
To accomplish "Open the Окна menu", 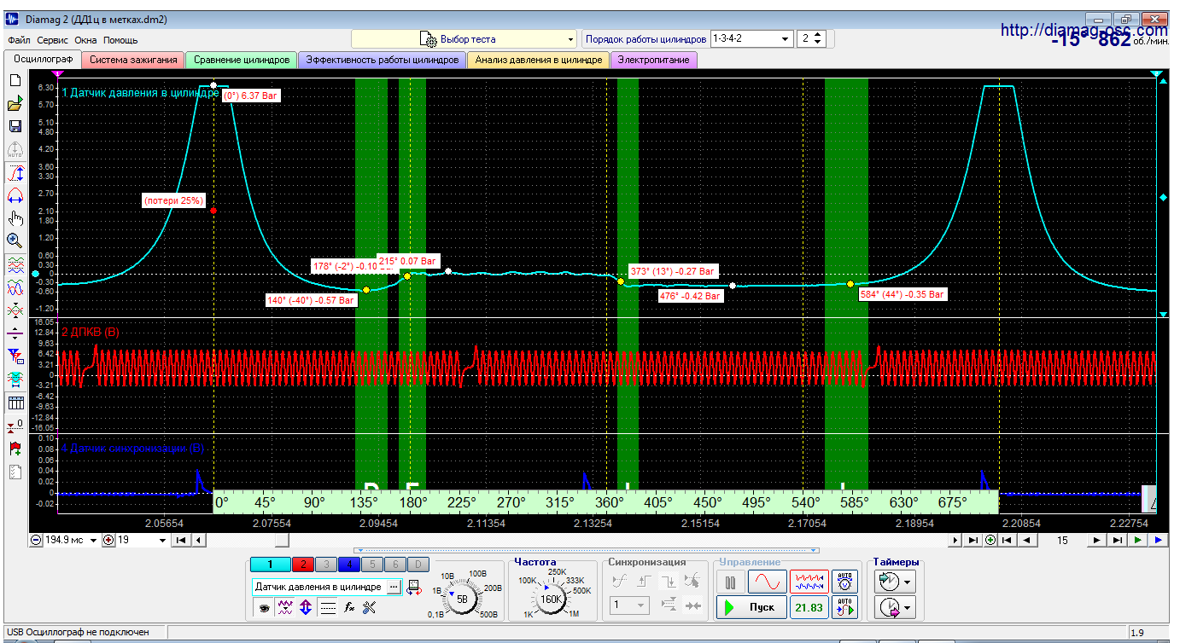I will click(x=85, y=40).
